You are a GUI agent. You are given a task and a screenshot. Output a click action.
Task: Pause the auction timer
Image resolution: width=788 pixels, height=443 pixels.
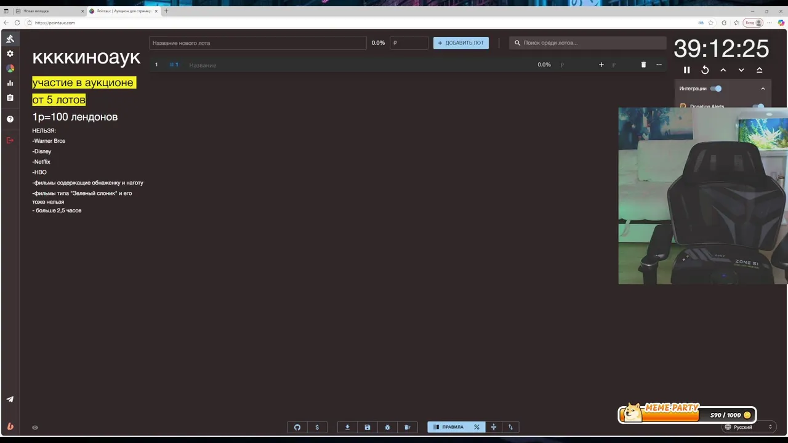[687, 70]
